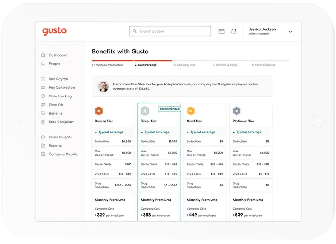Click Gold doctor visits $20 - $35
336x244 pixels.
click(x=217, y=164)
